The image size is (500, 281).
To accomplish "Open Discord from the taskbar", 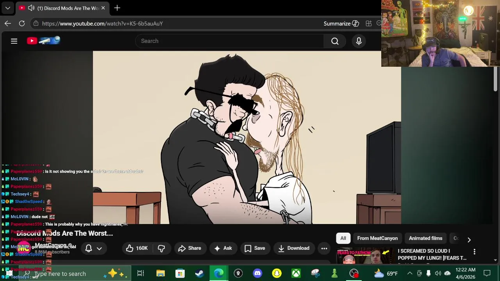I will coord(257,274).
